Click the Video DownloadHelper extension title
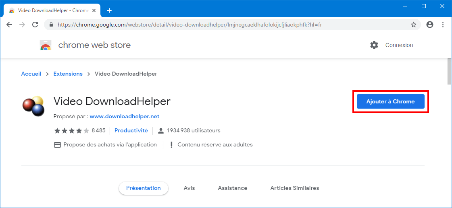 tap(112, 101)
